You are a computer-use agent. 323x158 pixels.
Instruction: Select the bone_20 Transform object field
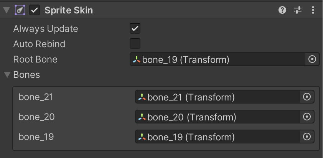click(x=217, y=117)
